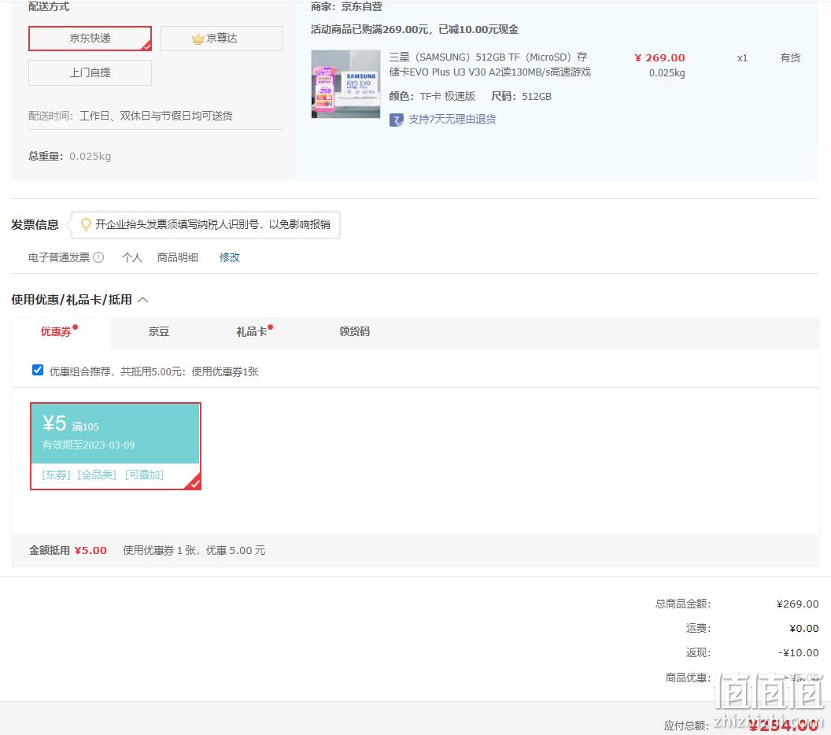Screen dimensions: 831x735
Task: Click 配送时间 delivery time text
Action: tap(131, 116)
